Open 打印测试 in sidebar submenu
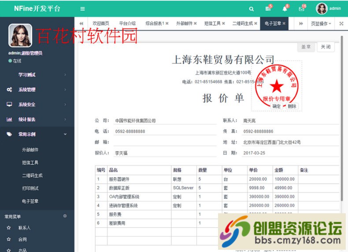Image resolution: width=348 pixels, height=252 pixels. (30, 189)
